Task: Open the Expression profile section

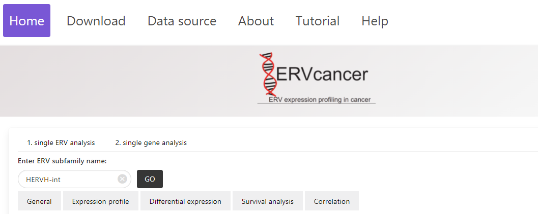Action: coord(100,201)
